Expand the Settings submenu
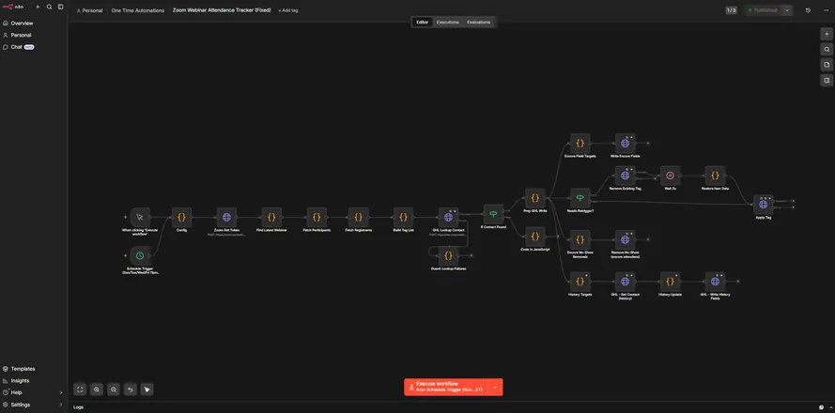 coord(61,405)
